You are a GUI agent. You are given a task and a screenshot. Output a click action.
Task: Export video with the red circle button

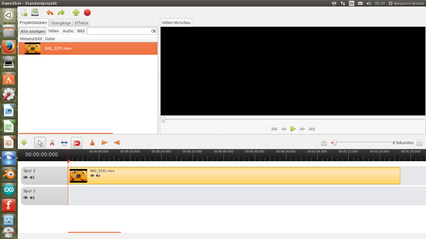pos(87,12)
